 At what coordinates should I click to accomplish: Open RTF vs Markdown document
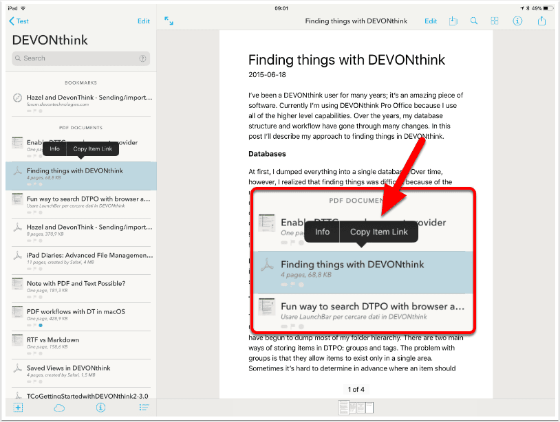[81, 345]
